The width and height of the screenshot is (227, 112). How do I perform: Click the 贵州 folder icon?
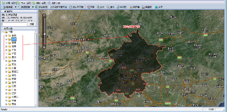9,57
